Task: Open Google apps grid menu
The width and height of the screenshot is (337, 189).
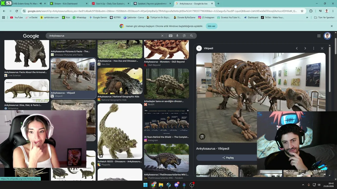Action: pos(319,36)
